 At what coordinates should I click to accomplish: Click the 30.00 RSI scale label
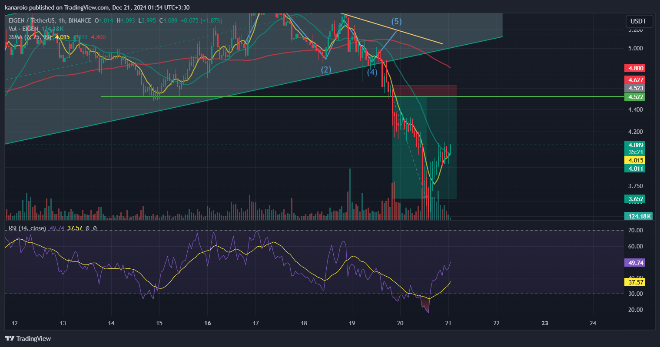point(636,294)
